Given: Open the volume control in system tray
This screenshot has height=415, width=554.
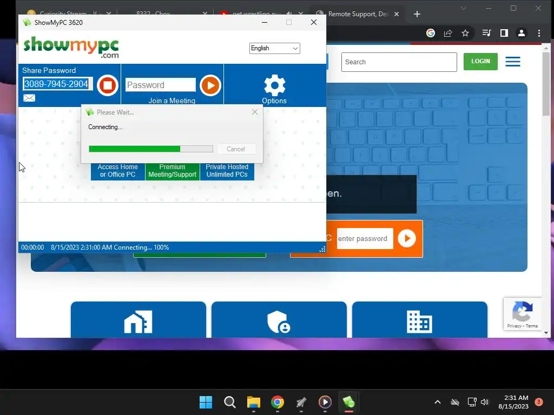Looking at the screenshot, I should [485, 402].
